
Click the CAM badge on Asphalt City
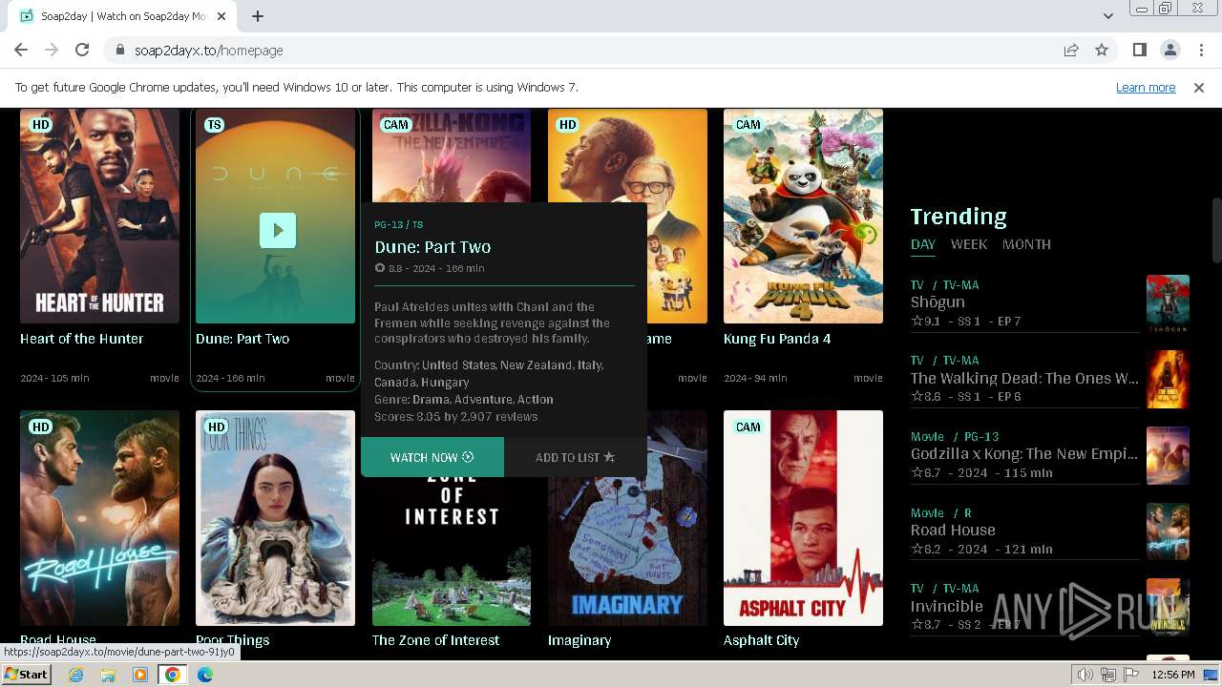pos(748,427)
